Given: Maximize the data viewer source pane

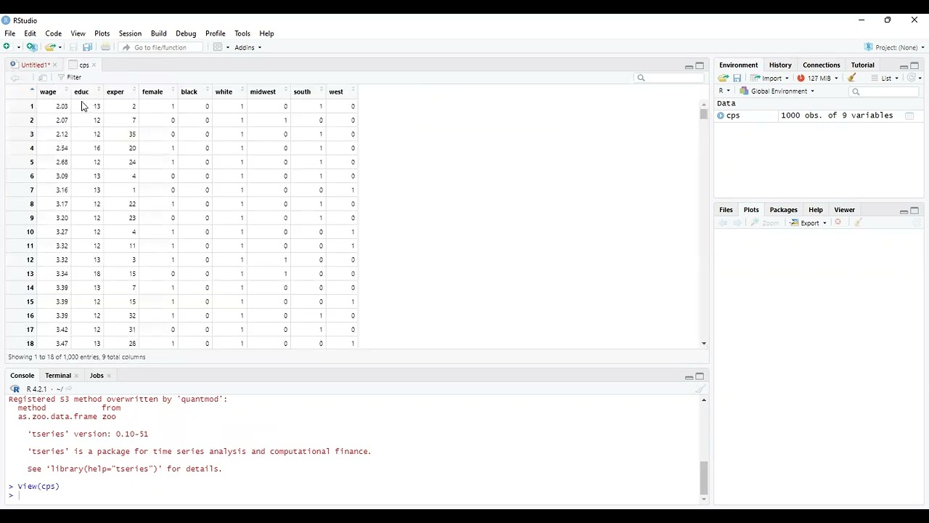Looking at the screenshot, I should coord(700,66).
